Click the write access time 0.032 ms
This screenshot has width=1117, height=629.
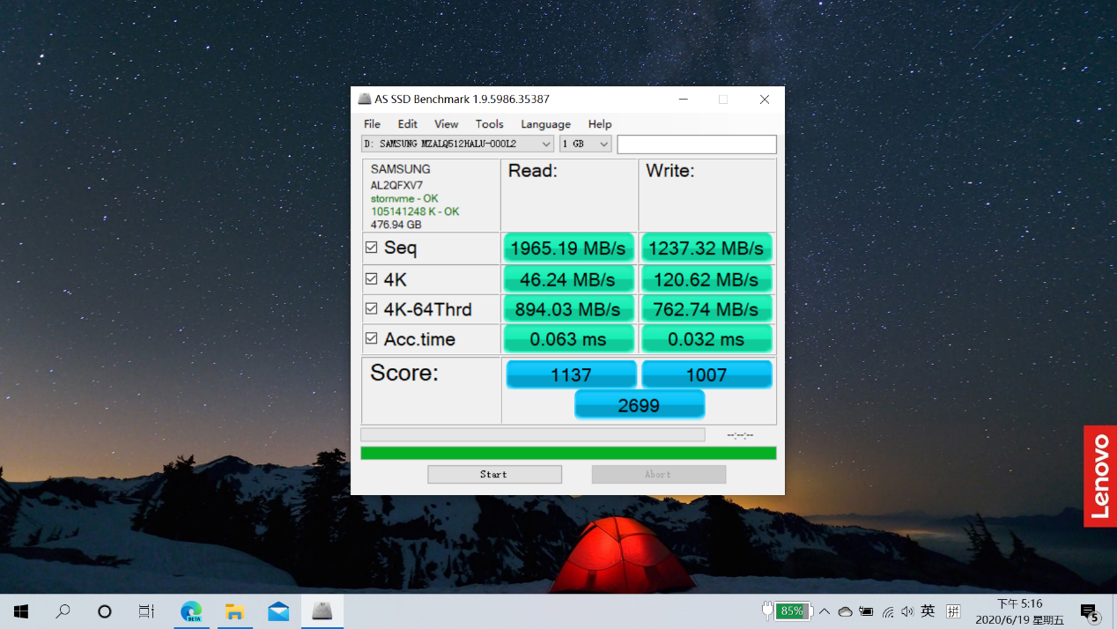pyautogui.click(x=706, y=339)
